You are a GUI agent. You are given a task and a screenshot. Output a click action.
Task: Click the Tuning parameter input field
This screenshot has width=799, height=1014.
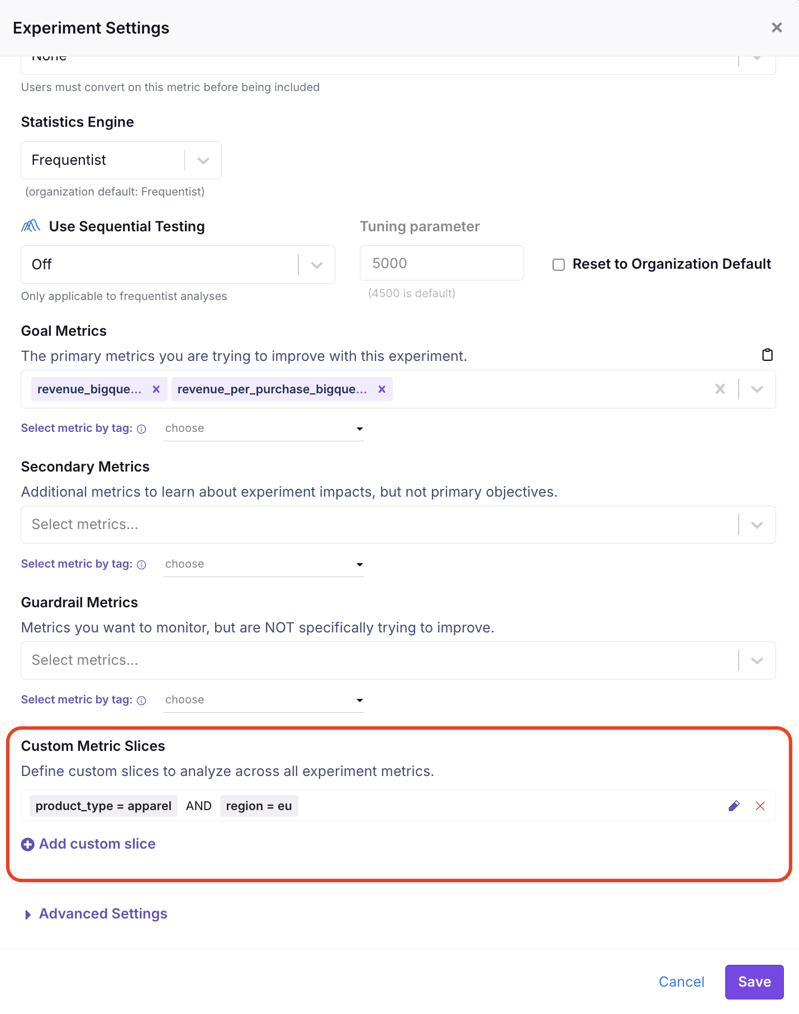(x=441, y=263)
